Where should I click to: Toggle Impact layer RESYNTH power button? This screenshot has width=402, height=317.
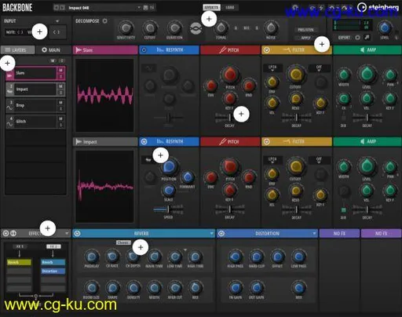(x=144, y=141)
